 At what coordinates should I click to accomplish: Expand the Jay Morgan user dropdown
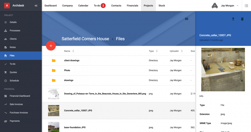(x=237, y=6)
